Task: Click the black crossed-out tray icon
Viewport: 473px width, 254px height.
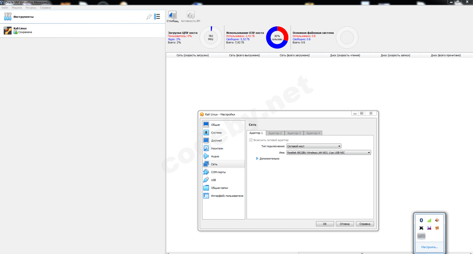Action: tap(421, 228)
